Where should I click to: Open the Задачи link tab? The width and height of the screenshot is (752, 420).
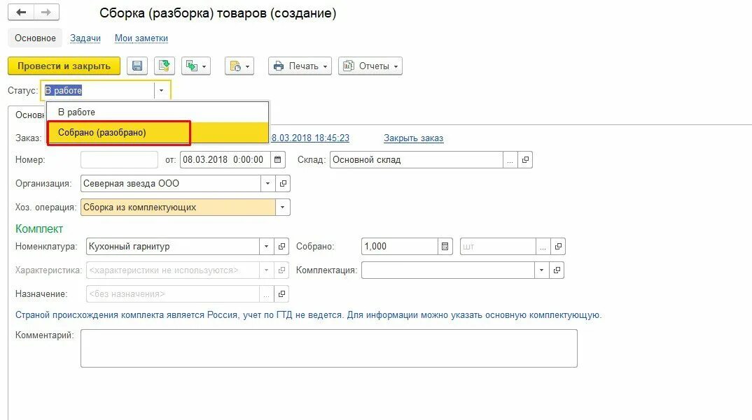[85, 38]
